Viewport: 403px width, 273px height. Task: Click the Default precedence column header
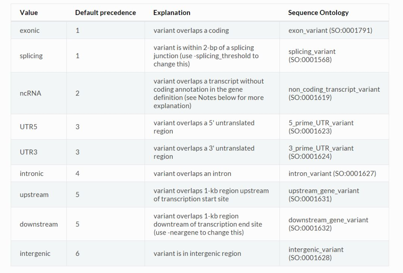(105, 13)
